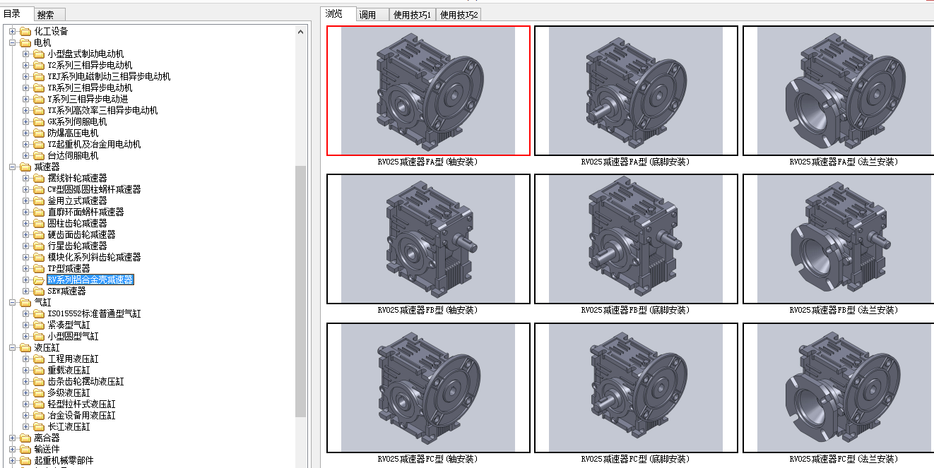This screenshot has width=934, height=468.
Task: Switch to 使用技巧1 tab
Action: tap(413, 14)
